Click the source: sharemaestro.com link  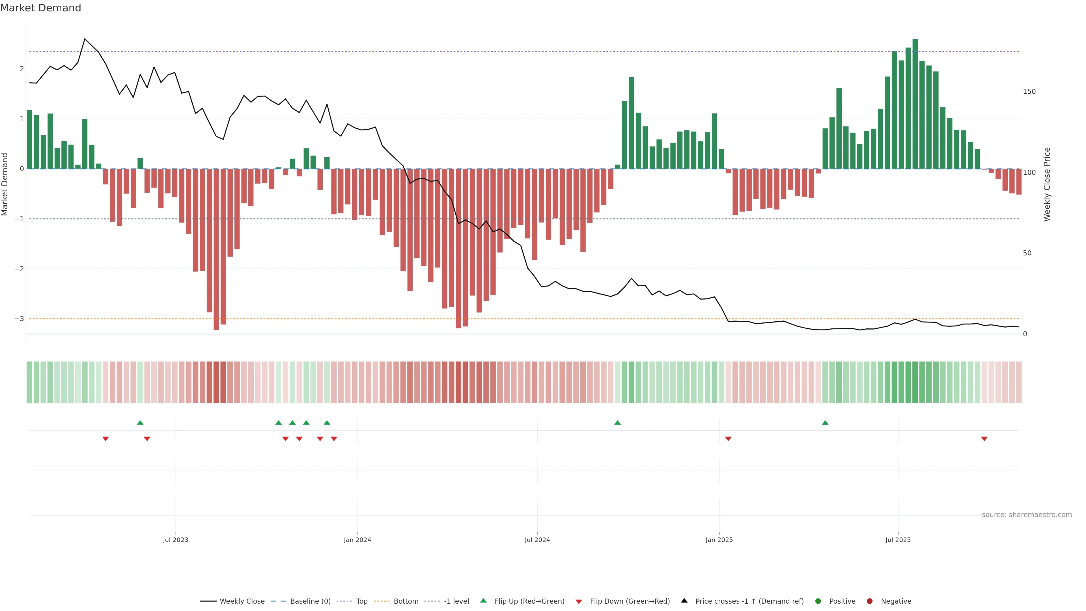(x=1027, y=515)
